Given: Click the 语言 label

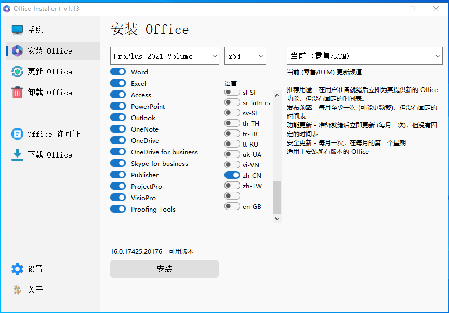Looking at the screenshot, I should (x=231, y=83).
